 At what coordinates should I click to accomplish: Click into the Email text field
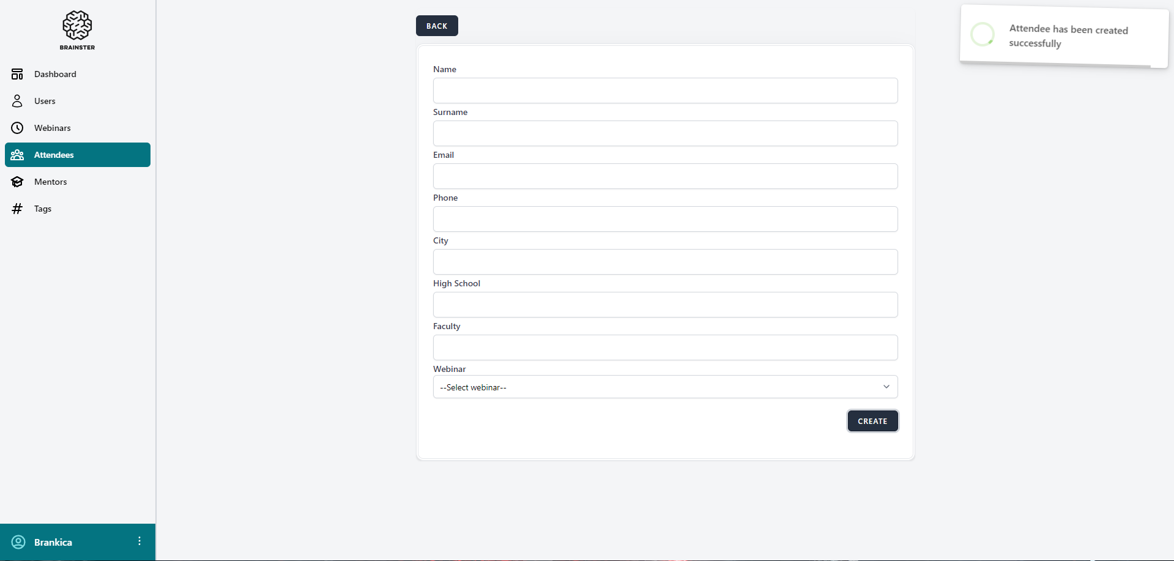(665, 176)
